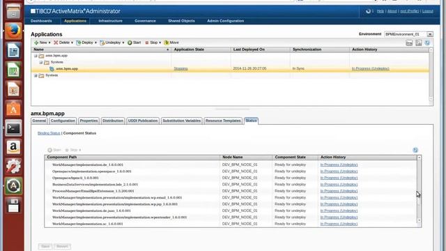This screenshot has height=251, width=446.
Task: Sort by the Name column header
Action: point(101,50)
